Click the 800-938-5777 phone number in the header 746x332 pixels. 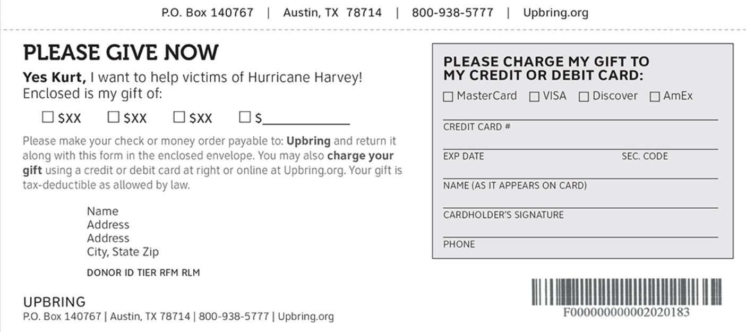coord(452,13)
